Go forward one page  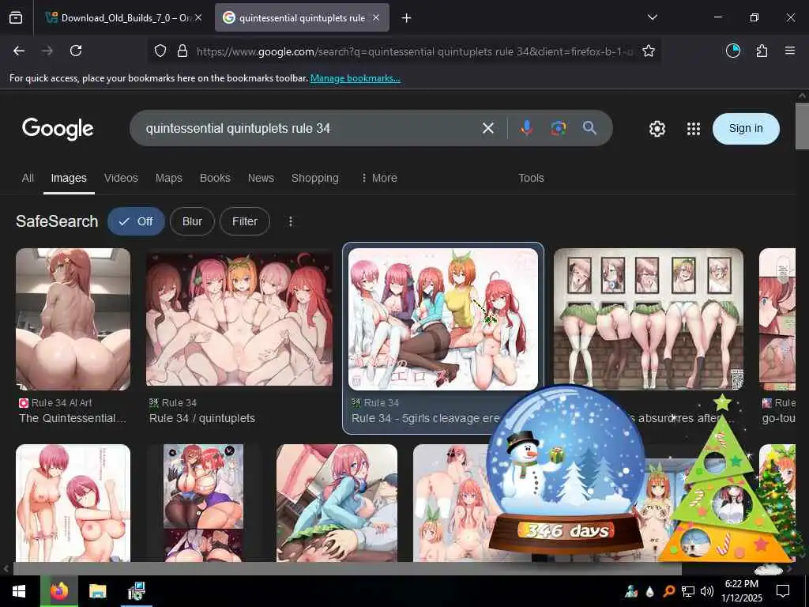[47, 51]
